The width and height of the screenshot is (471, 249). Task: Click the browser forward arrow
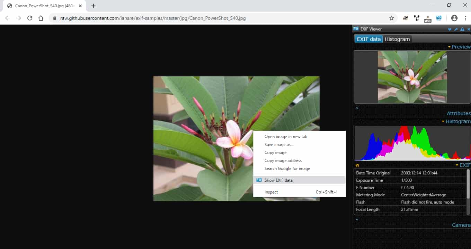click(x=19, y=18)
